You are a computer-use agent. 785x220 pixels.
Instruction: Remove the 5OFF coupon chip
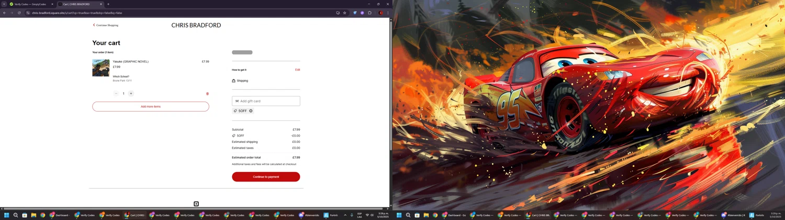tap(251, 111)
